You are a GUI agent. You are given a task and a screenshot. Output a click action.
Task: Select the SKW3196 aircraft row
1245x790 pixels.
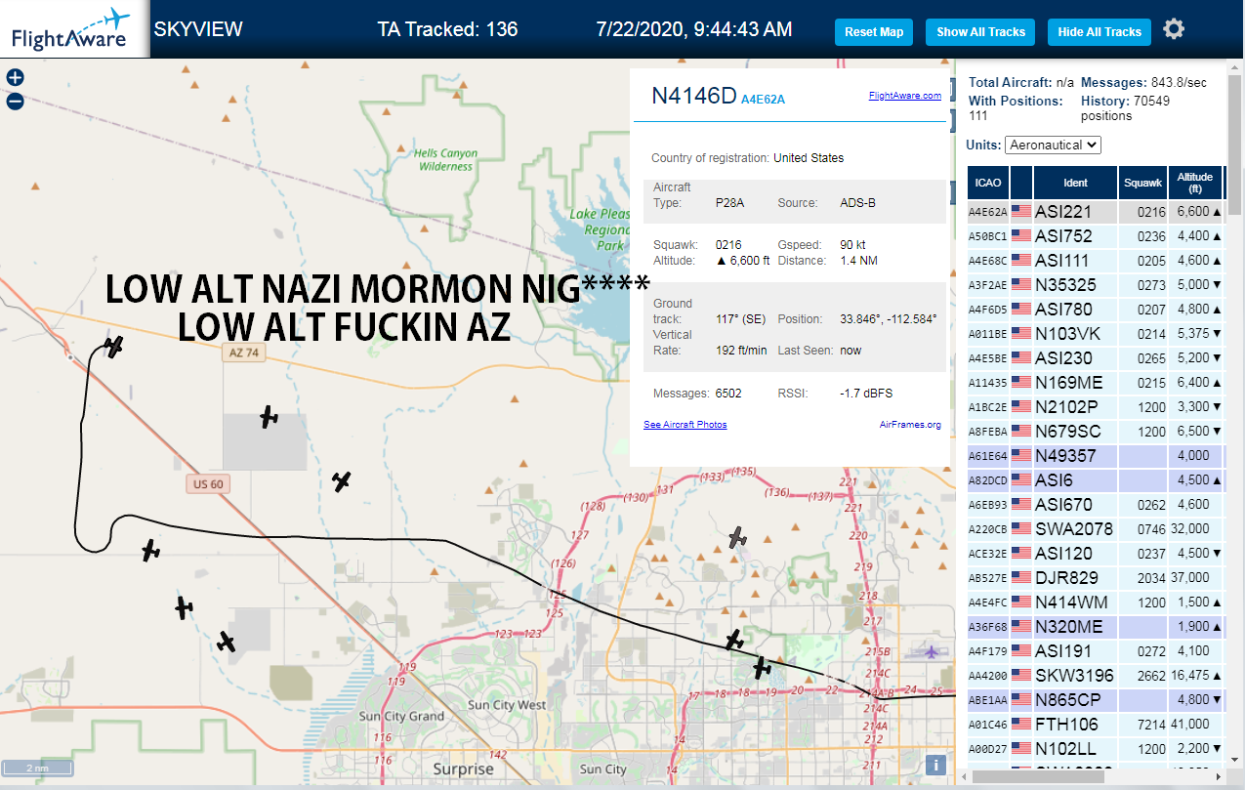pos(1095,675)
